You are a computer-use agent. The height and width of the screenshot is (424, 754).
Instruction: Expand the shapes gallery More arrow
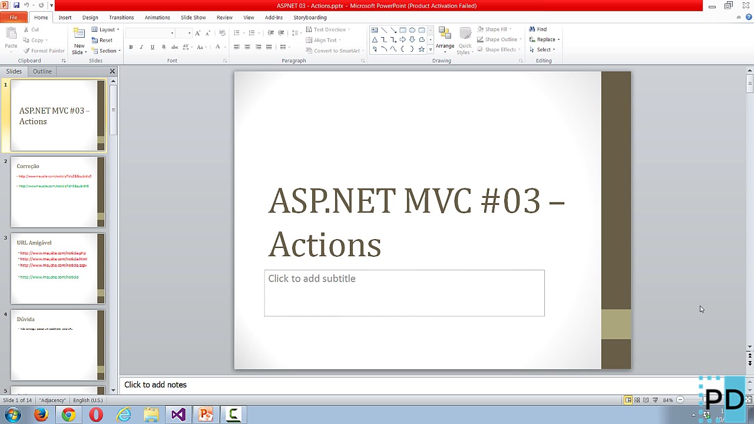click(431, 50)
